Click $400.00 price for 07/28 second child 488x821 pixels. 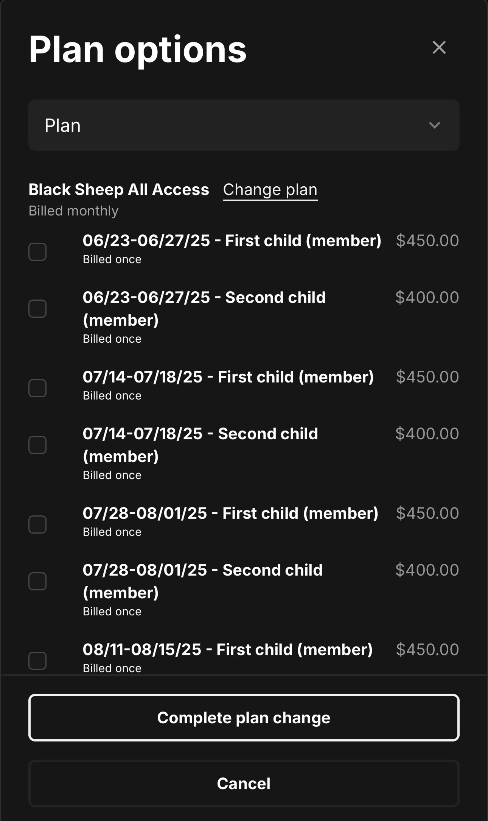(x=427, y=570)
